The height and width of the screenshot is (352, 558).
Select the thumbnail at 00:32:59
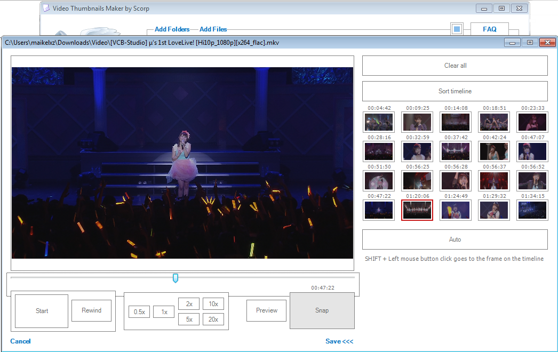417,151
